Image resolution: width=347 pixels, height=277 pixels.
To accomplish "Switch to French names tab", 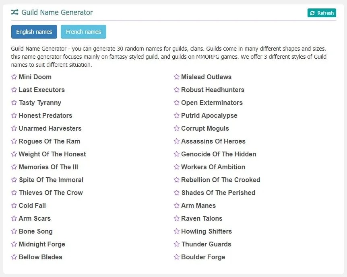I will pos(83,32).
